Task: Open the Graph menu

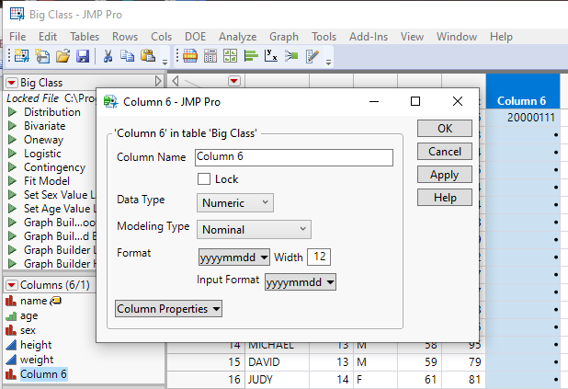Action: (x=284, y=36)
